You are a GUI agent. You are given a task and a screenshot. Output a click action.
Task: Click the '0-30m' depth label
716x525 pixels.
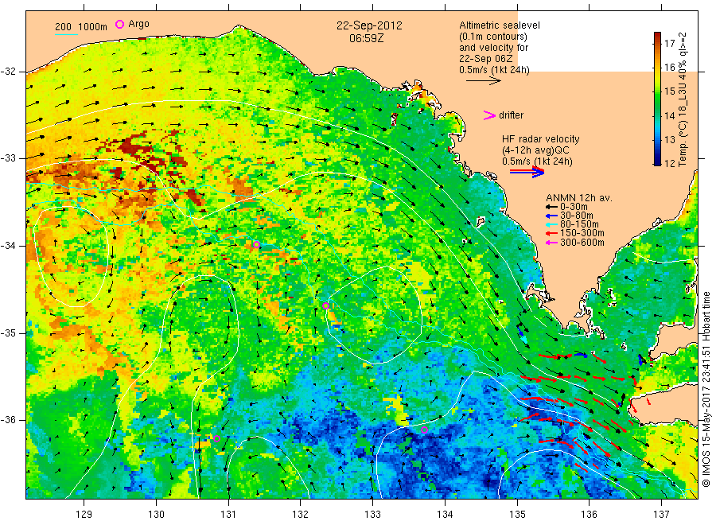[x=574, y=207]
